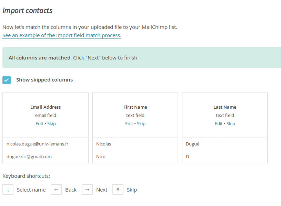Open the import field match example link
The height and width of the screenshot is (206, 281).
tap(62, 35)
